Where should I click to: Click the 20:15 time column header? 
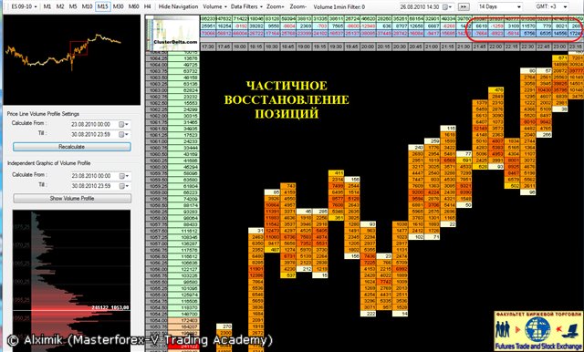pos(384,47)
